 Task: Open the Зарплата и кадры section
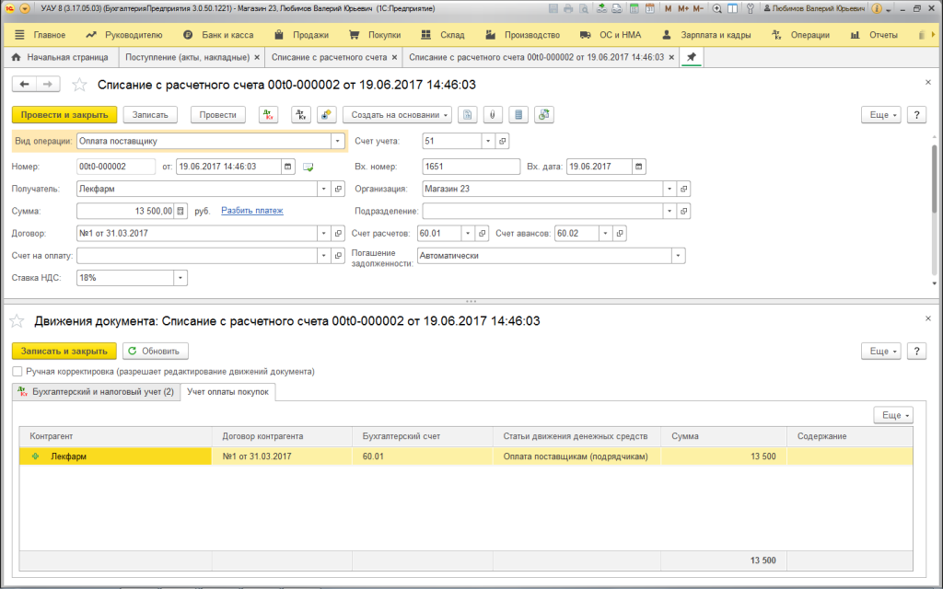(706, 35)
